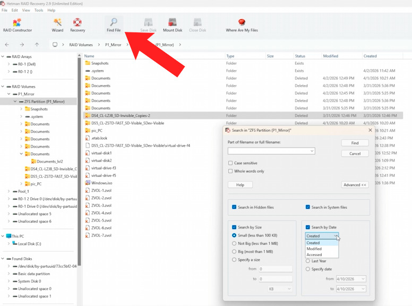Select This PC in the tree
The width and height of the screenshot is (412, 306).
[x=18, y=236]
